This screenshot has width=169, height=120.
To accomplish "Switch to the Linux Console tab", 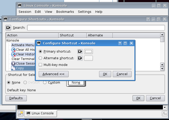I will 41,113.
